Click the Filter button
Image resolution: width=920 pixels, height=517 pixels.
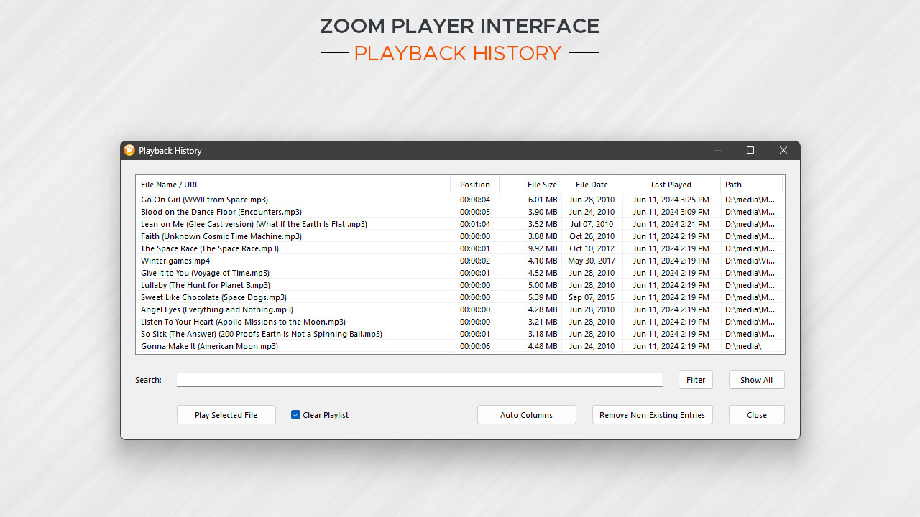[695, 379]
